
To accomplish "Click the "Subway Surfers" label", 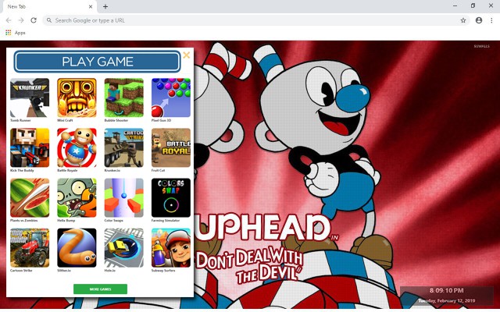I will click(163, 271).
